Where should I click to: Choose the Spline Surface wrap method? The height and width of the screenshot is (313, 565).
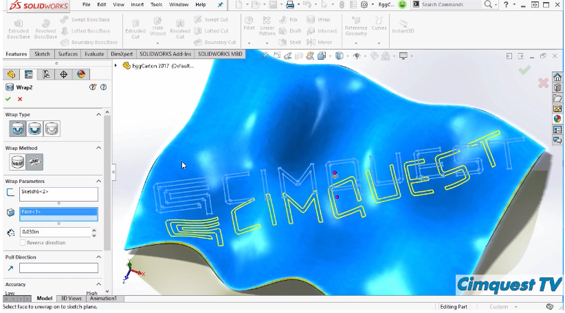pyautogui.click(x=34, y=162)
